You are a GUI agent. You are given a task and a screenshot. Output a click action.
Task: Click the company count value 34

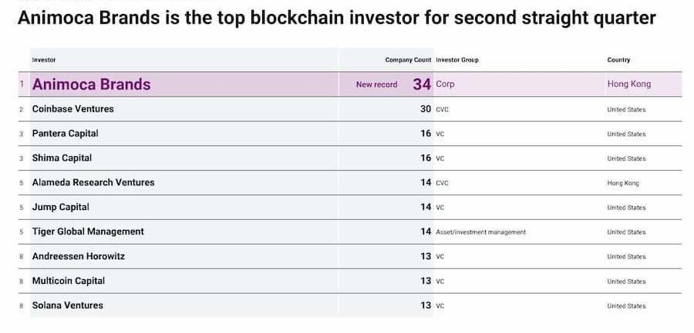[422, 85]
